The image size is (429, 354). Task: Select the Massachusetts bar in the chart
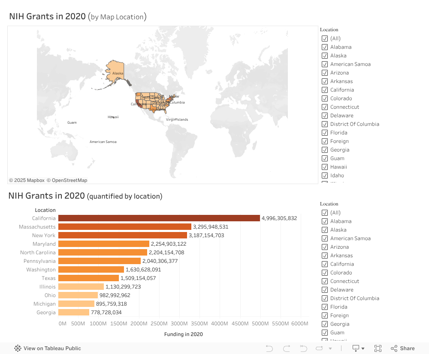pyautogui.click(x=125, y=226)
